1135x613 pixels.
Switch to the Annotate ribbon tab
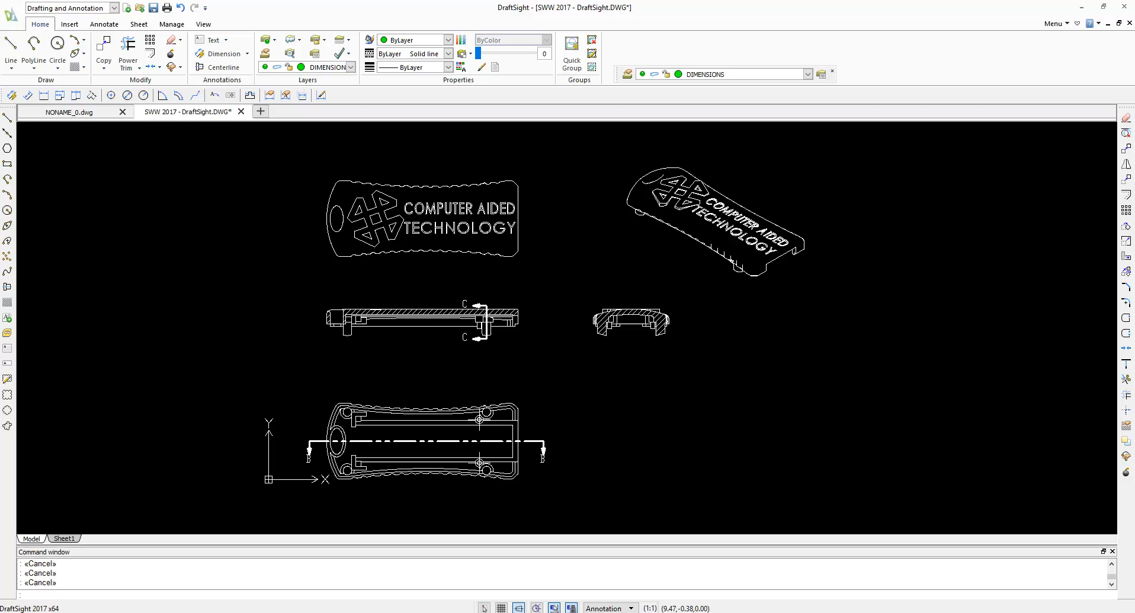tap(104, 24)
